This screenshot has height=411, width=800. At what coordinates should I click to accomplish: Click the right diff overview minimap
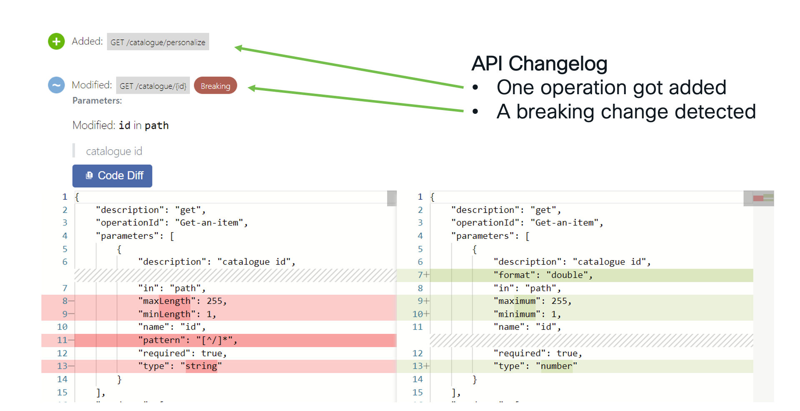pos(763,198)
